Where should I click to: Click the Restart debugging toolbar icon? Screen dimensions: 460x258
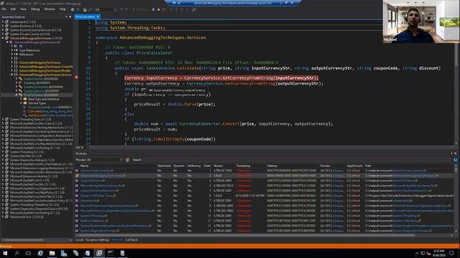pos(164,9)
